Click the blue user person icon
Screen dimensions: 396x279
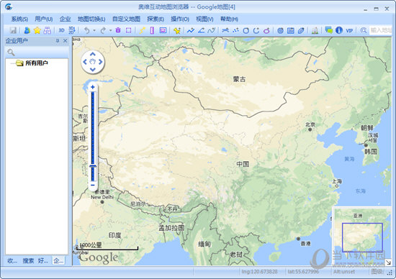(27, 30)
